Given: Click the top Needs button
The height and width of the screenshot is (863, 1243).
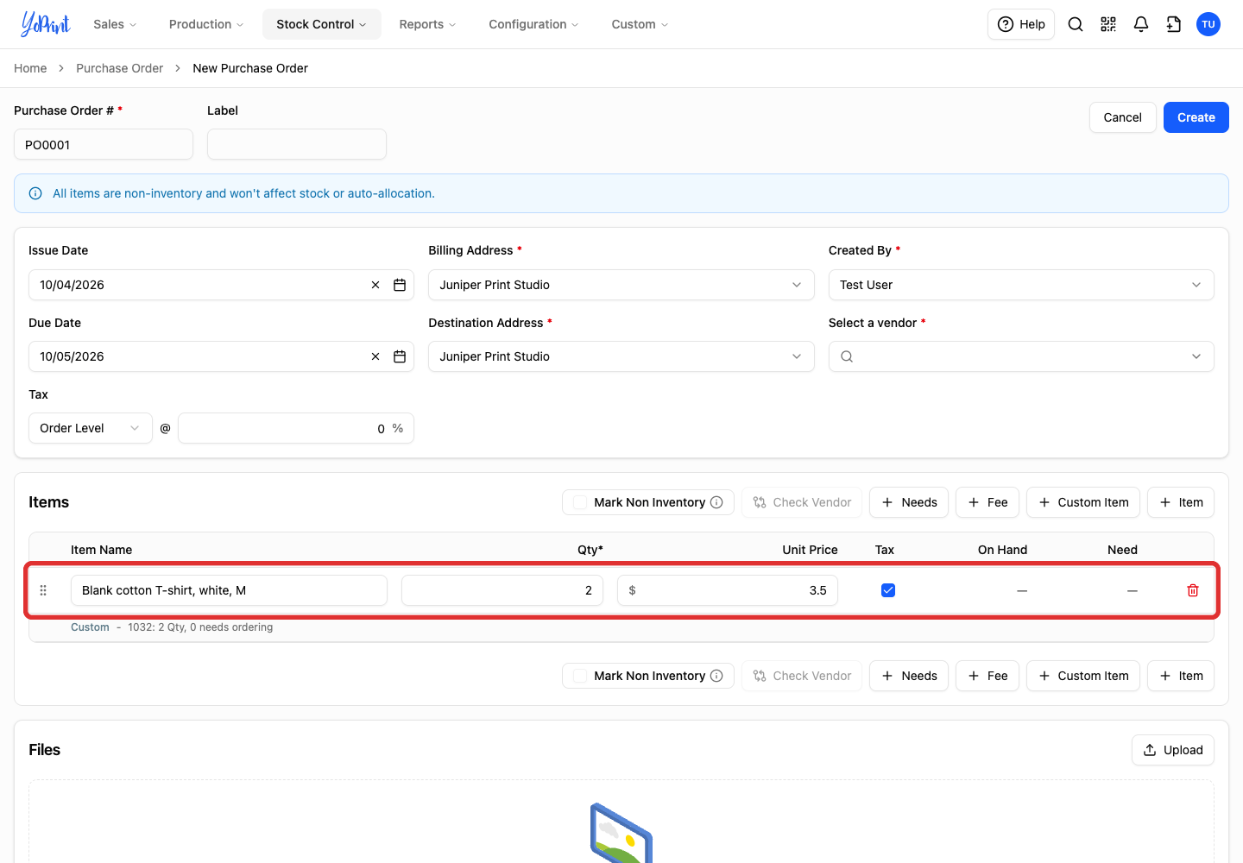Looking at the screenshot, I should click(909, 502).
